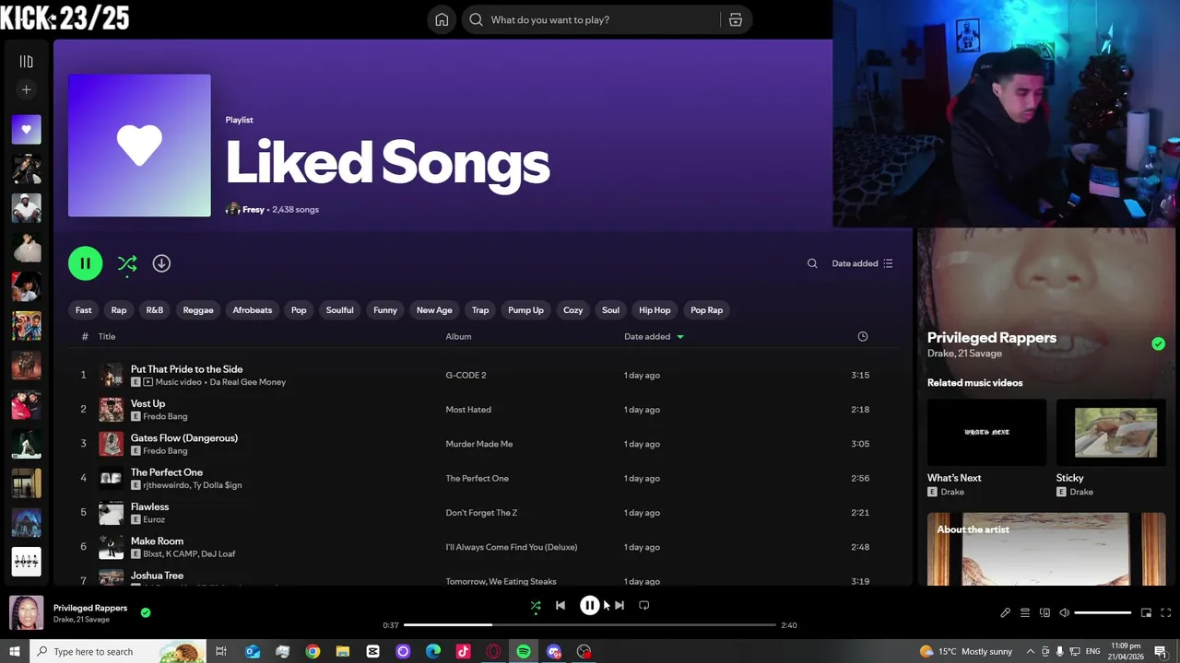Viewport: 1180px width, 663px height.
Task: Sort by the Title column header
Action: tap(107, 337)
